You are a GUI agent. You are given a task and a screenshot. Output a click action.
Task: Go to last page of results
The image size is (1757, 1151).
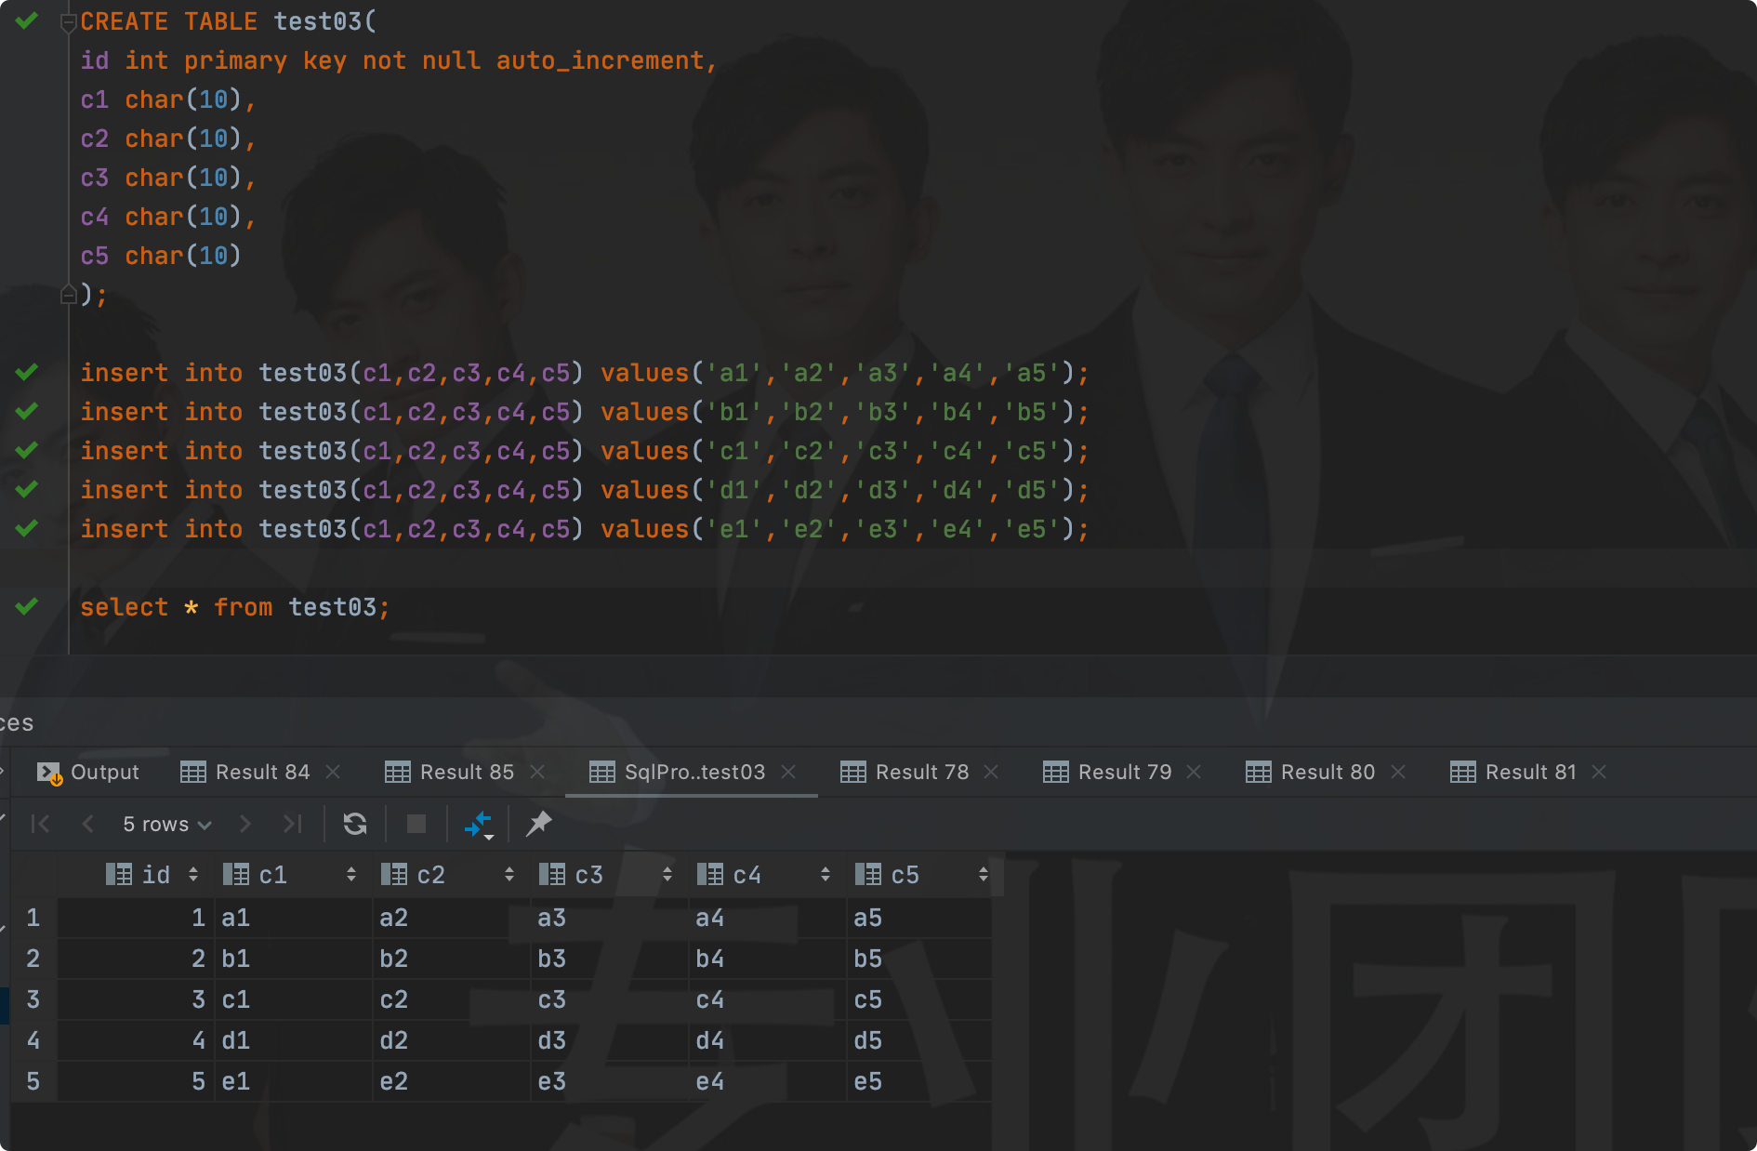coord(292,824)
